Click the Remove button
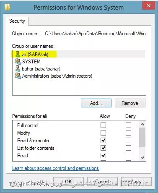This screenshot has width=158, height=193. (130, 103)
